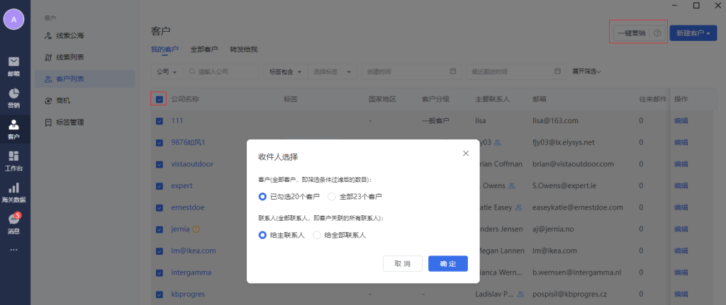Click the user avatar icon 'A'
Image resolution: width=726 pixels, height=305 pixels.
tap(14, 20)
